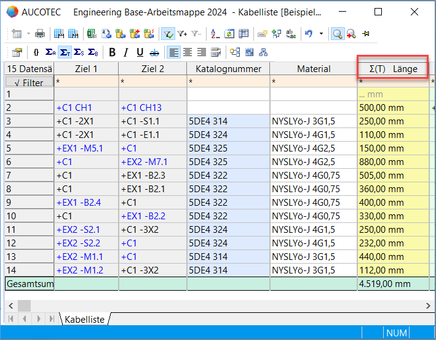This screenshot has height=340, width=436.
Task: Click the Σ(T) Länge column header
Action: [392, 69]
